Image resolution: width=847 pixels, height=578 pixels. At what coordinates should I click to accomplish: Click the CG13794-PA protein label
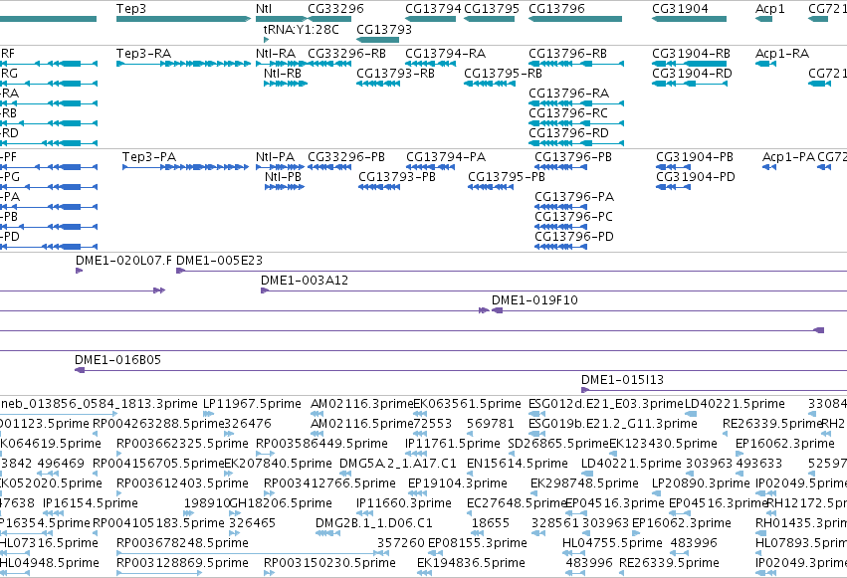[446, 157]
